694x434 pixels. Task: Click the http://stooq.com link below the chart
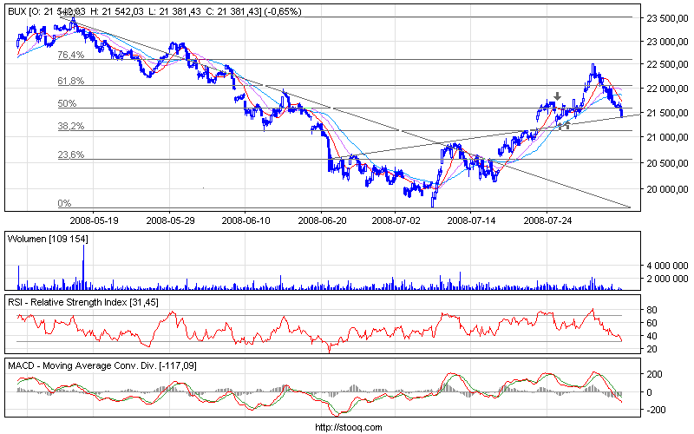tap(349, 427)
